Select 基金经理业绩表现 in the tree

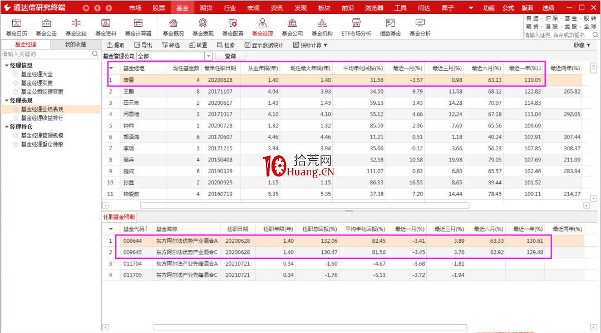42,109
